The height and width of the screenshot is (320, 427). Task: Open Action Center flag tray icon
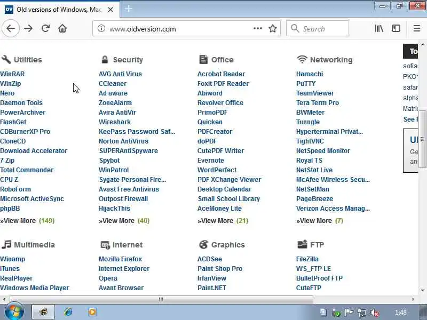[x=349, y=313]
